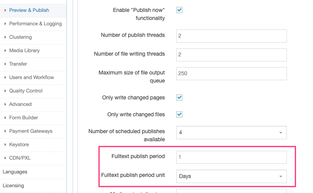Open Fulltext publish period unit dropdown
This screenshot has width=313, height=193.
tap(231, 176)
